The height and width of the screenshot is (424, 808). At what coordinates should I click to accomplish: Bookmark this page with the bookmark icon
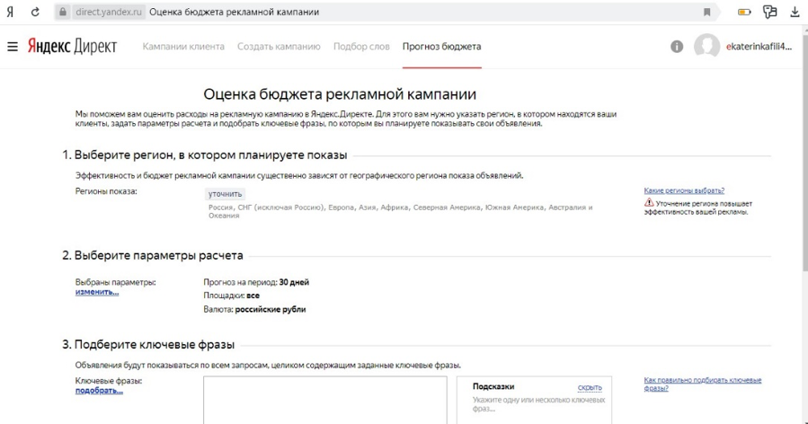(707, 12)
